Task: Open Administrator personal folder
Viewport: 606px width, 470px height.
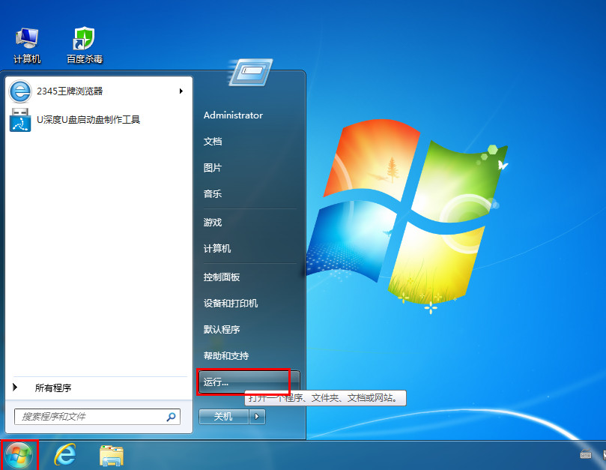Action: coord(233,115)
